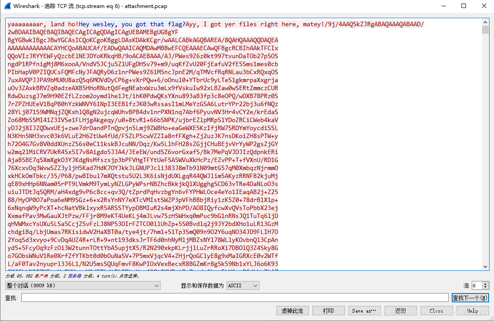The width and height of the screenshot is (494, 321).
Task: Click the line starting 'qE89xHHp6NNam05rPT9LVmkM9TymLyNZLGPyWPsrNBZhcBkkjkQlXUgghgSCD63vTRe4DaNLoO3s'
Action: click(x=143, y=184)
